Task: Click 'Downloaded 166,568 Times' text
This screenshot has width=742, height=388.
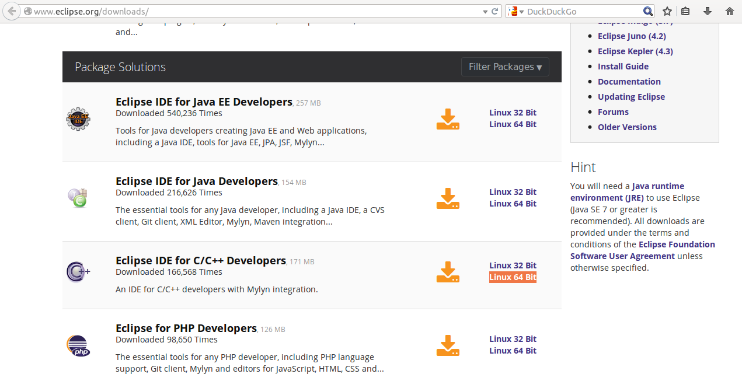Action: [169, 272]
